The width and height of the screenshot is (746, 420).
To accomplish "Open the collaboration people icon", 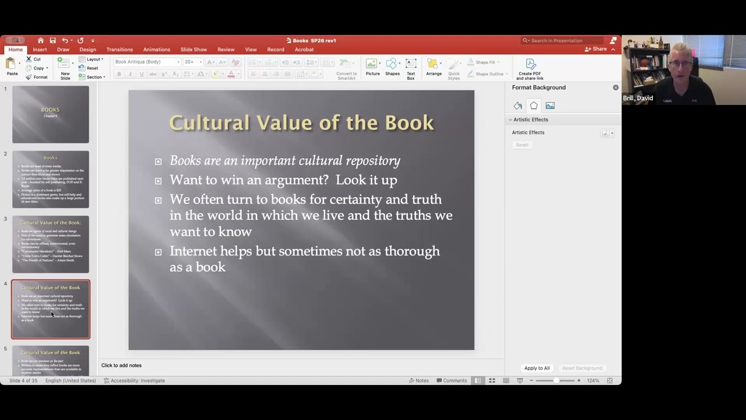I will [613, 40].
